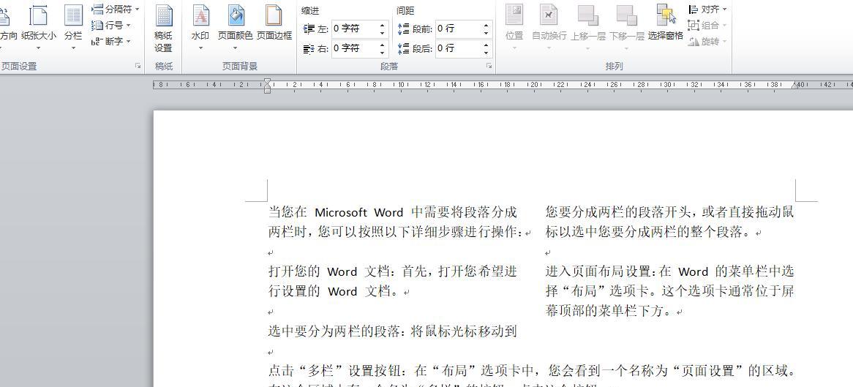
Task: Expand the 断字 hyphenation dropdown
Action: point(112,42)
